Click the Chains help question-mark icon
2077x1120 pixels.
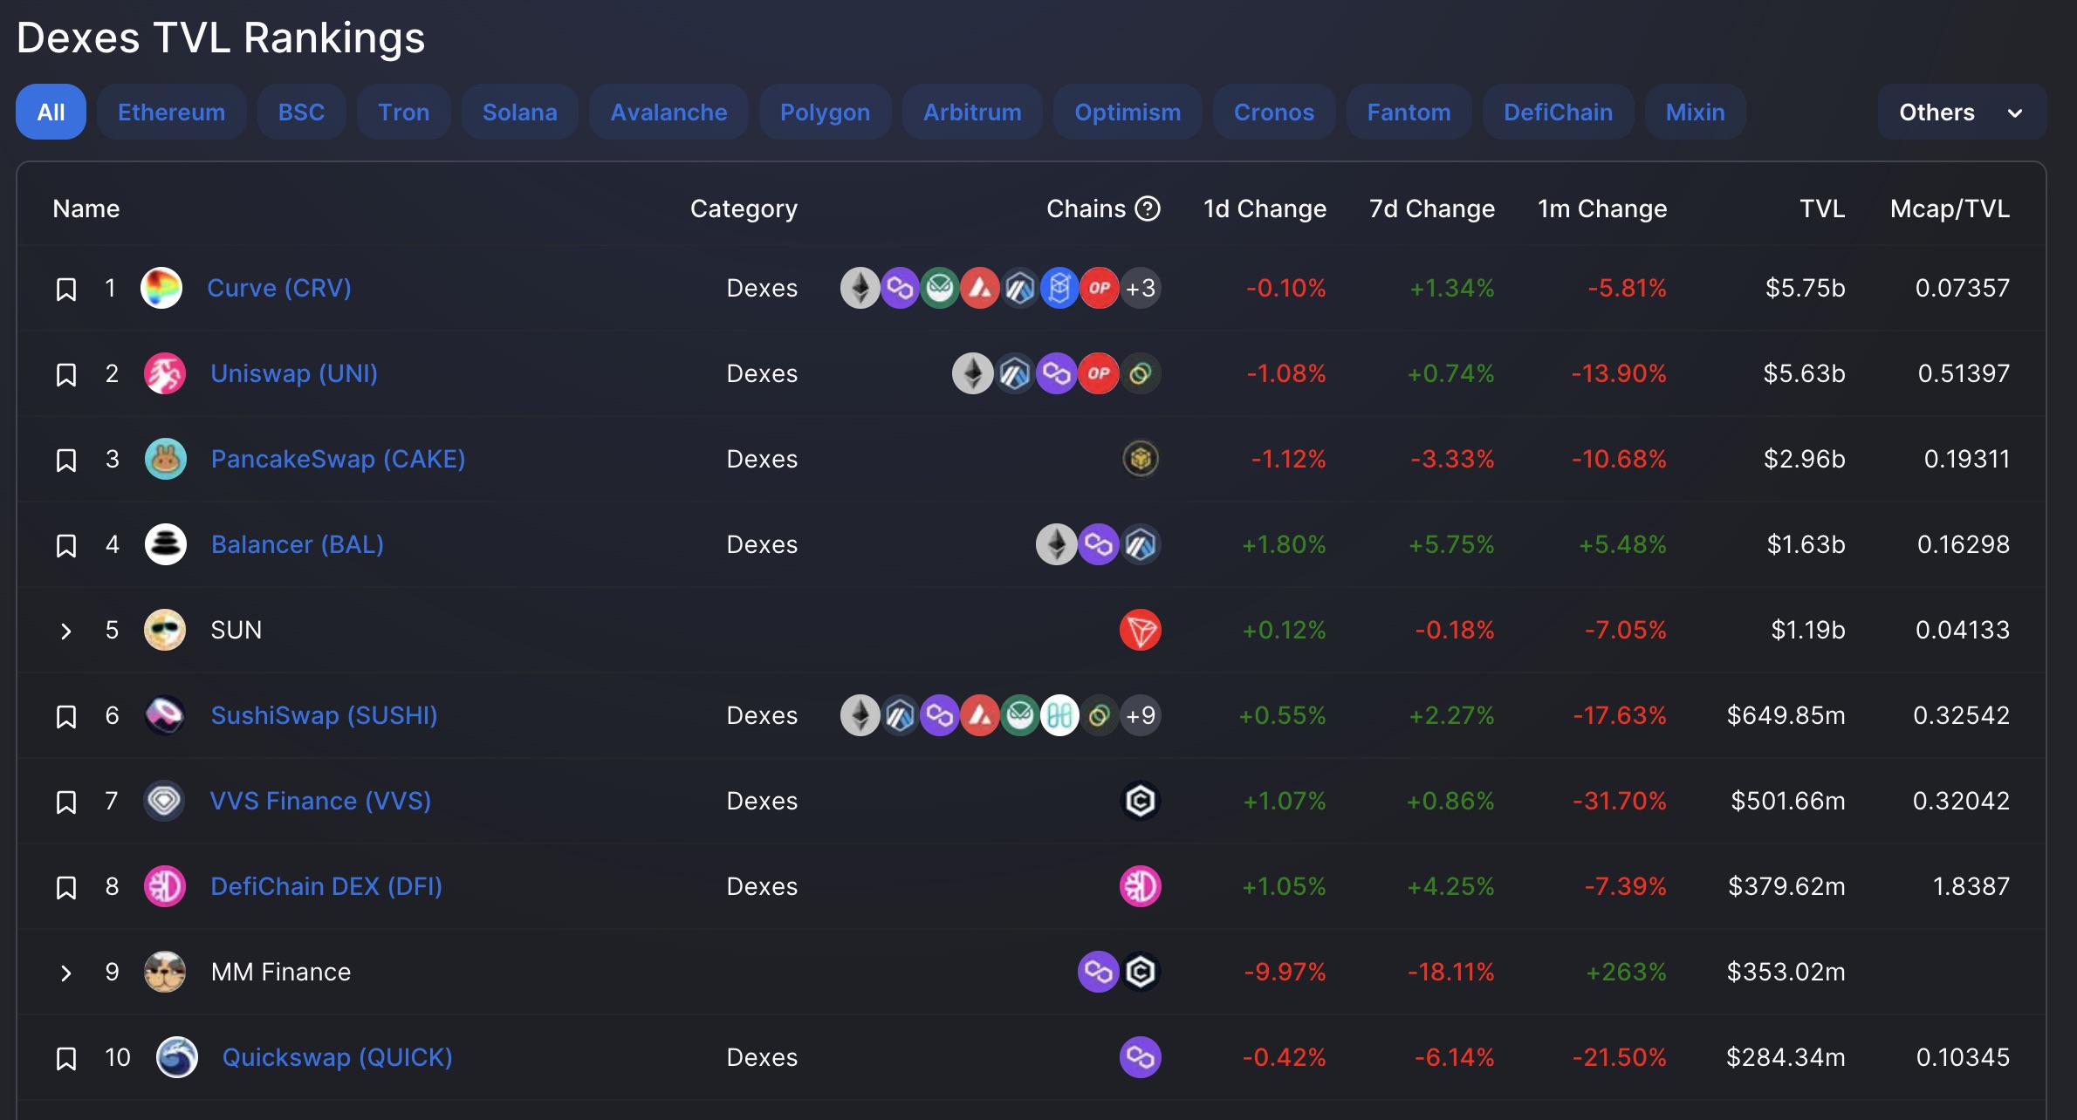click(1148, 208)
